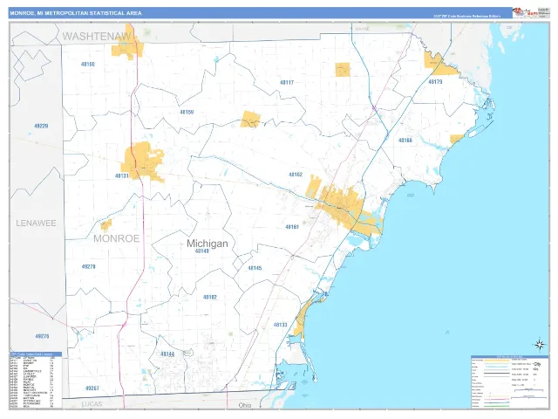Click the ZIP code index table
The image size is (558, 419).
(x=36, y=381)
